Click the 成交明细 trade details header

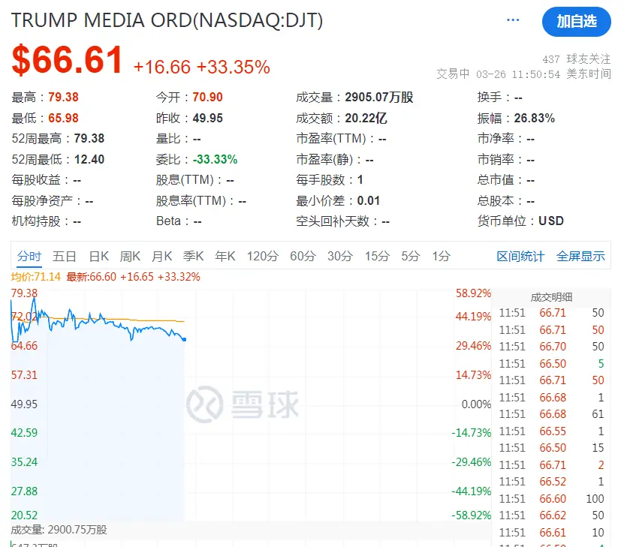551,297
